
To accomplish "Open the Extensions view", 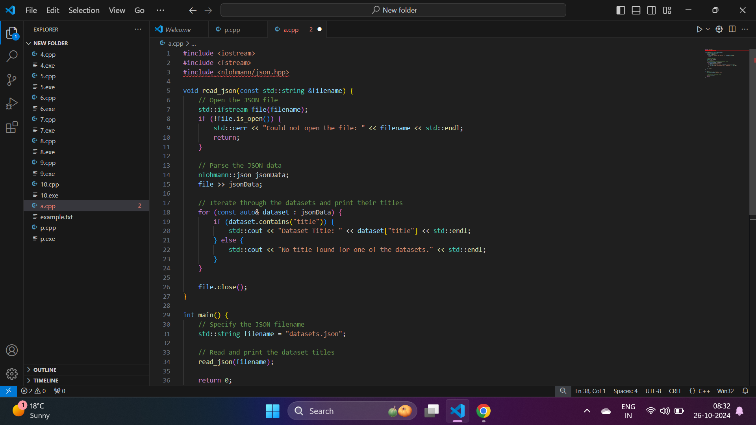I will pyautogui.click(x=12, y=127).
